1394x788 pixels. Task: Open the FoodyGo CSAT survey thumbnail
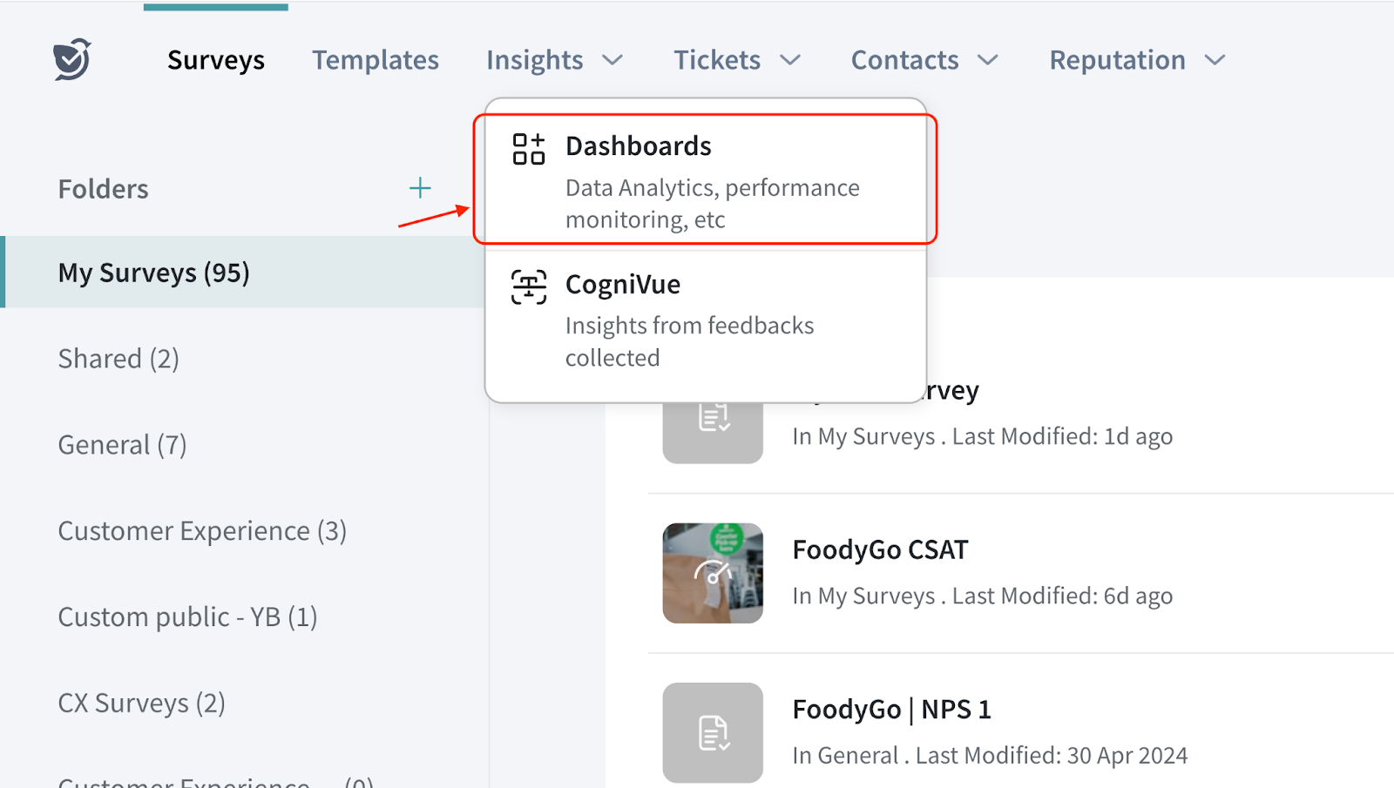(713, 573)
